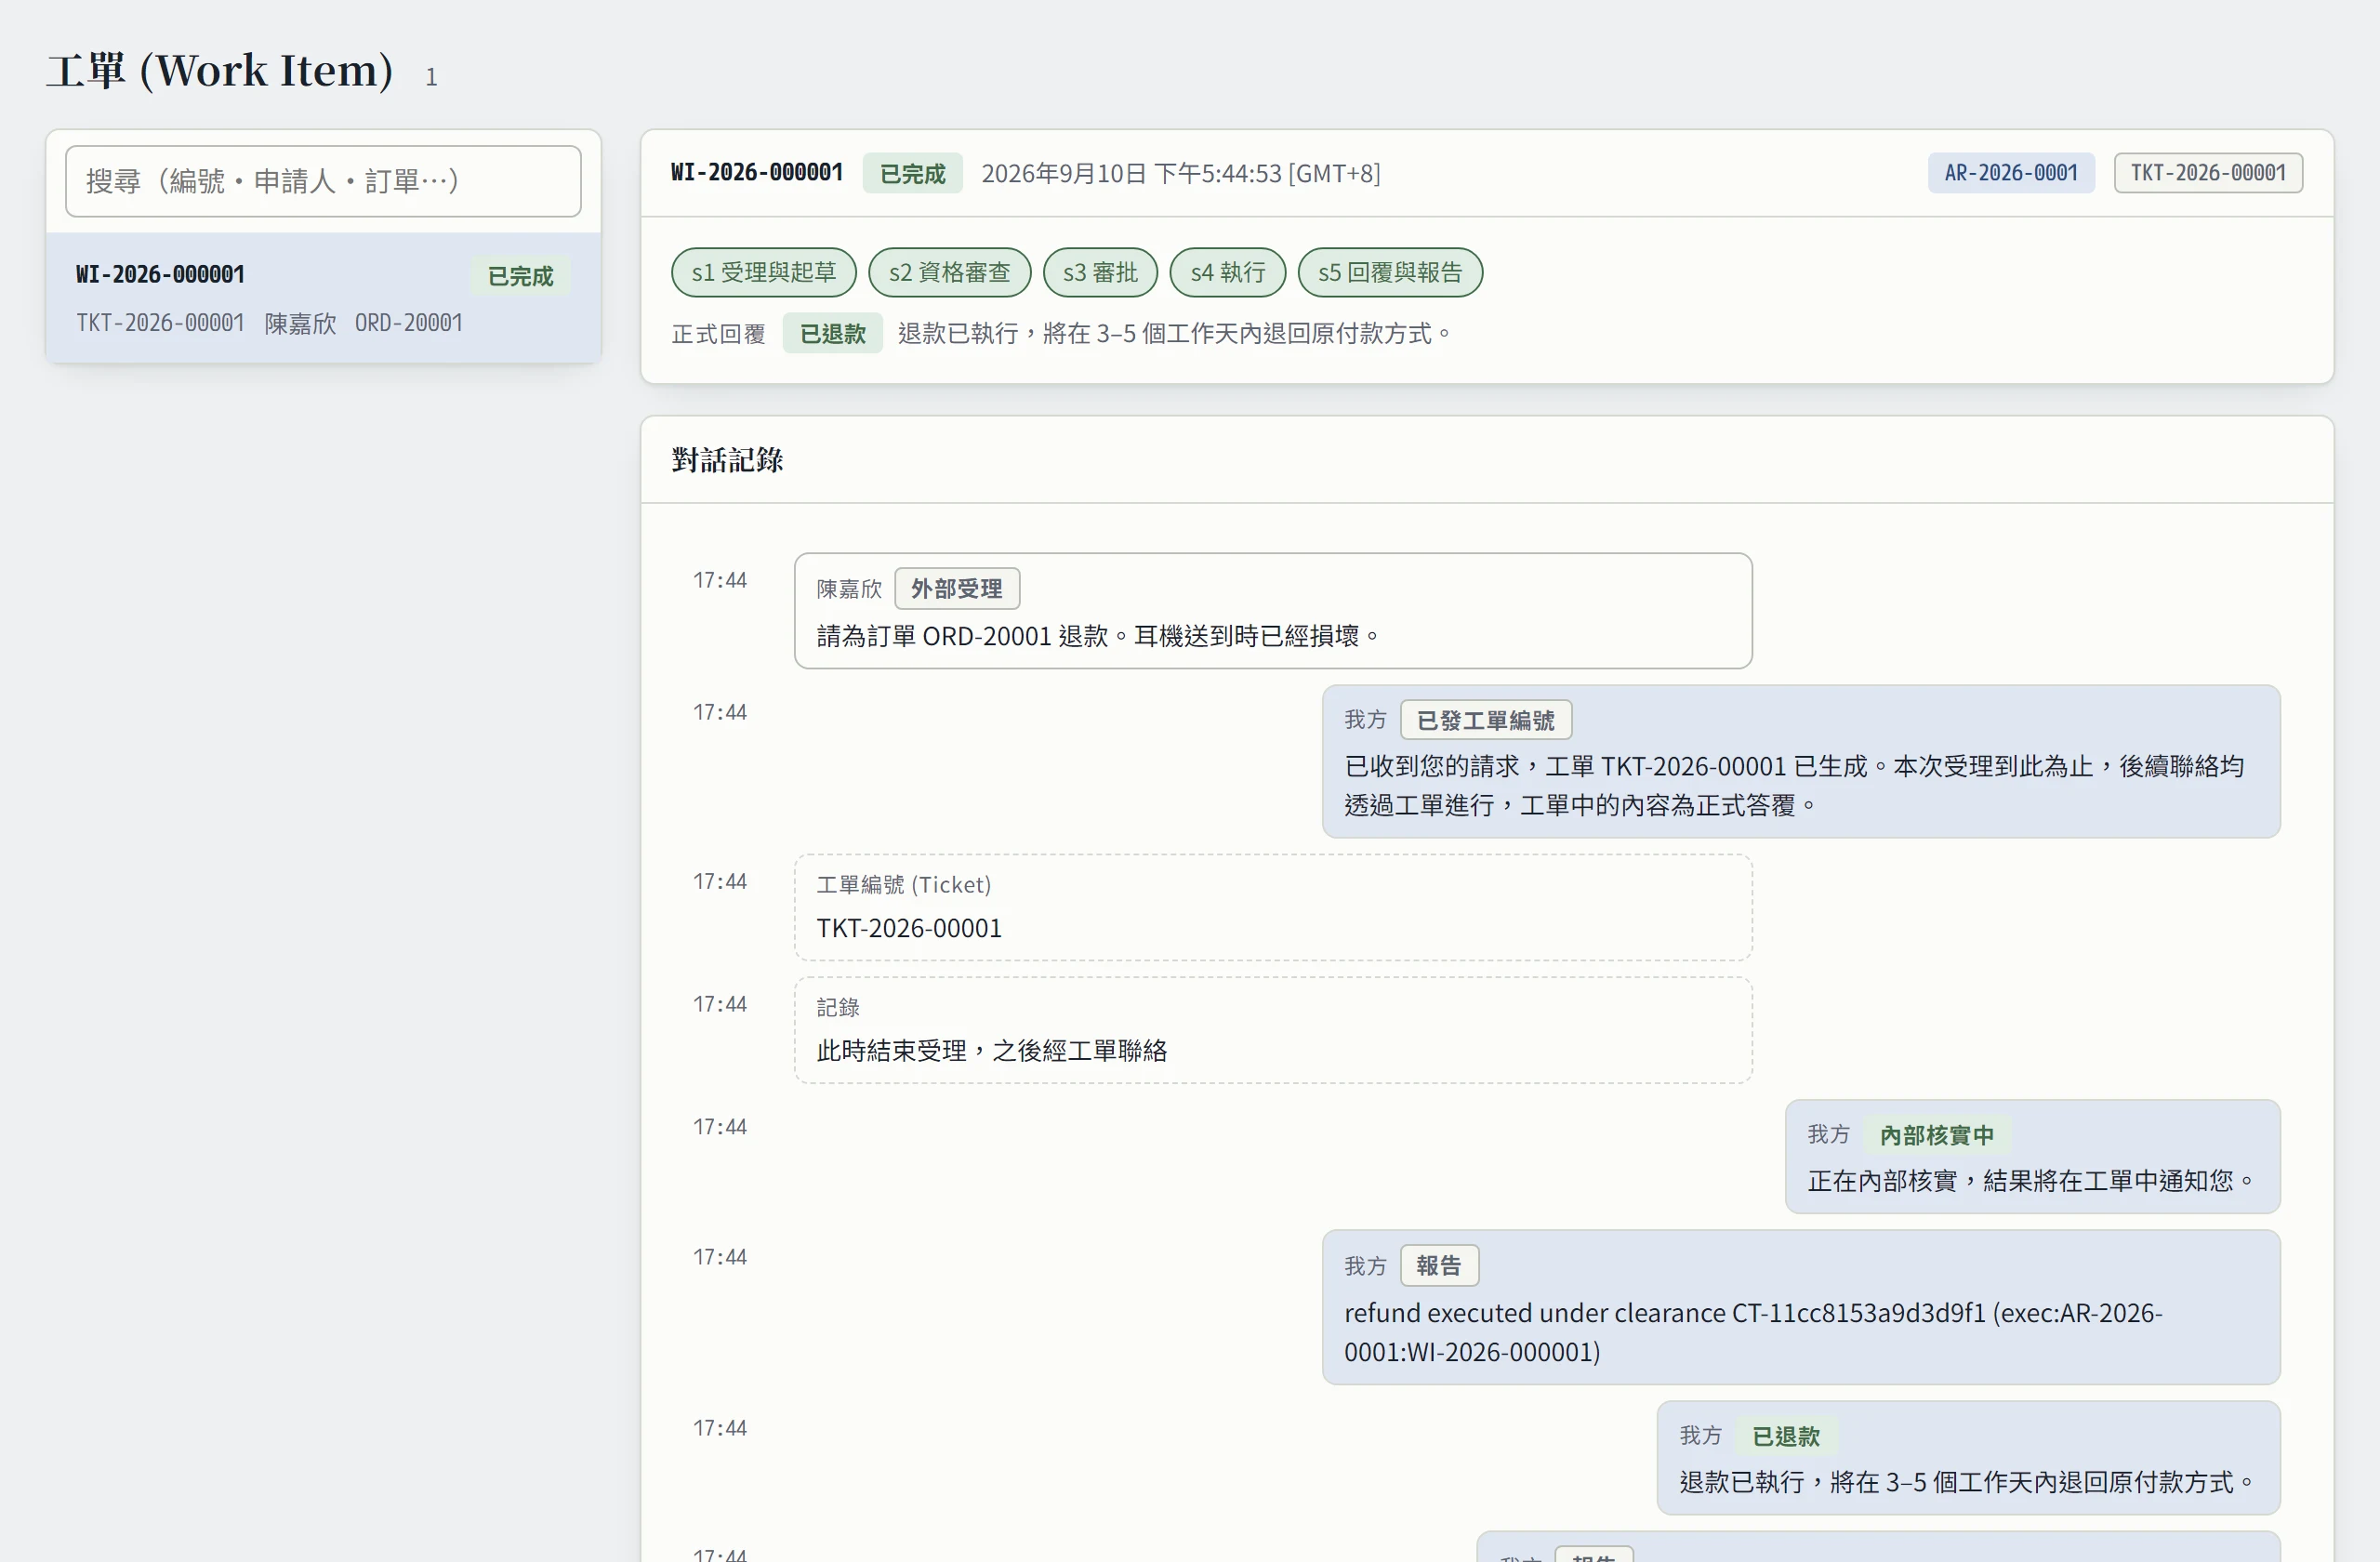Select the s4 執行 stage pill
Image resolution: width=2380 pixels, height=1562 pixels.
(x=1227, y=272)
